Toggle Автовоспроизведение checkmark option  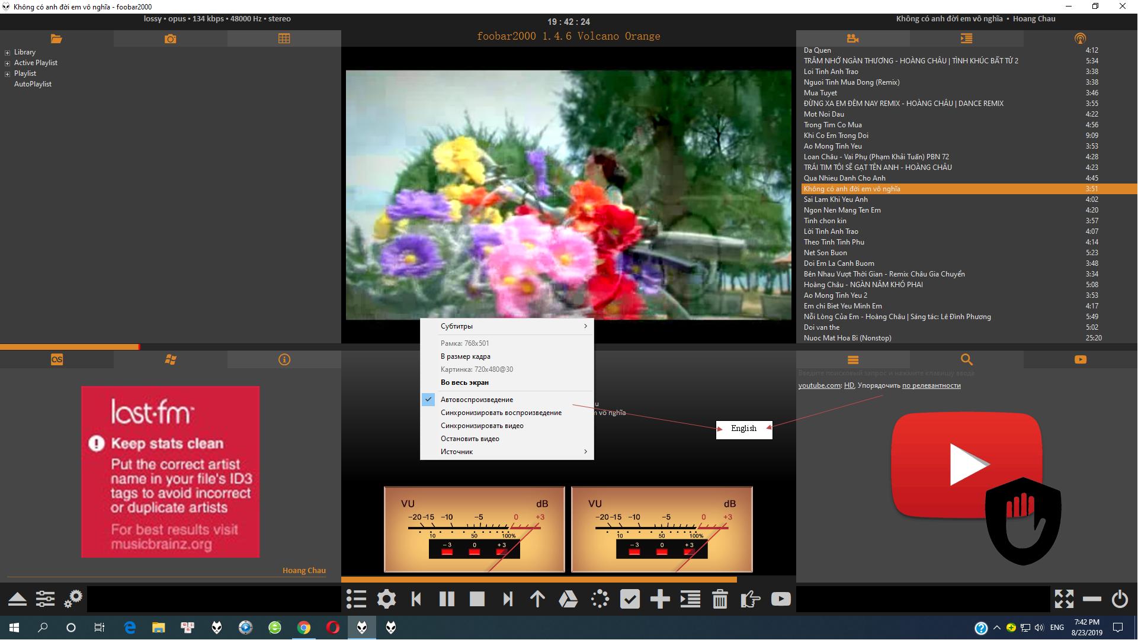pos(477,400)
